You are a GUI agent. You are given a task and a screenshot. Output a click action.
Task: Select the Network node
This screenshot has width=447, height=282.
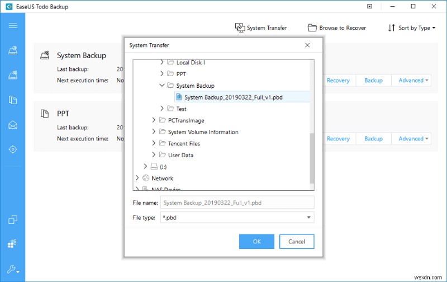point(162,178)
